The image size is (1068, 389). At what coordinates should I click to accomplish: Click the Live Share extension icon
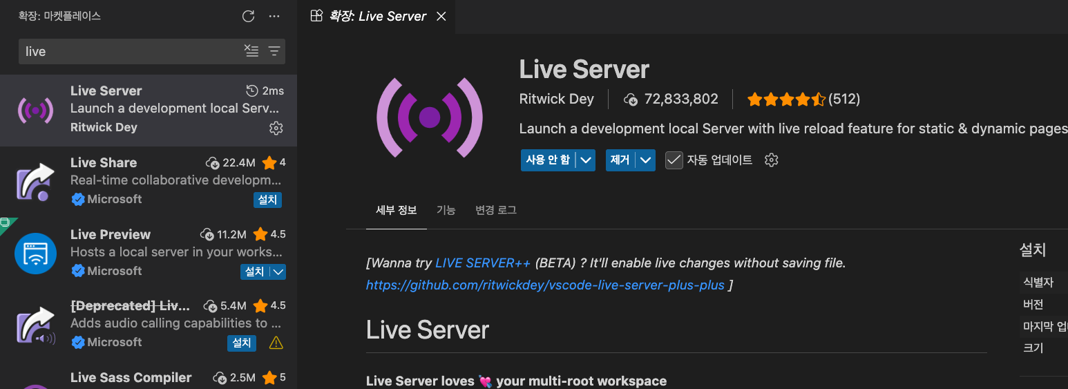pyautogui.click(x=35, y=182)
